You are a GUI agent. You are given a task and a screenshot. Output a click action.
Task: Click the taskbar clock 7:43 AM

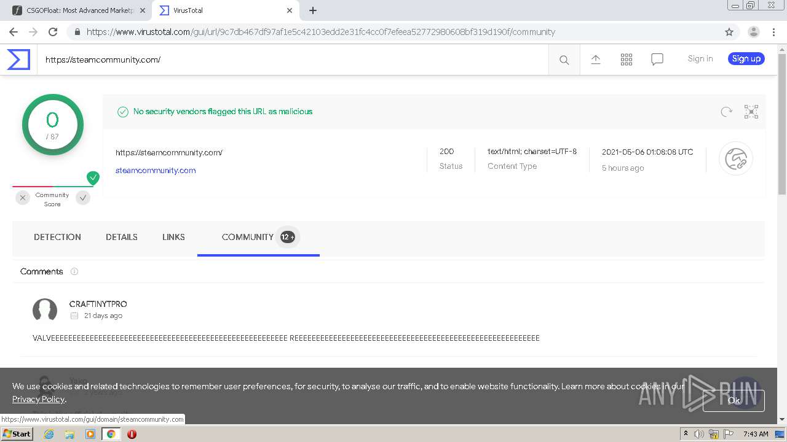756,434
